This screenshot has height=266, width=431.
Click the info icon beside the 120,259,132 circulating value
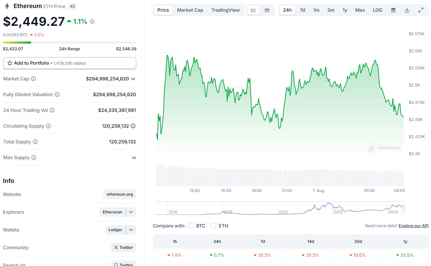pyautogui.click(x=133, y=126)
